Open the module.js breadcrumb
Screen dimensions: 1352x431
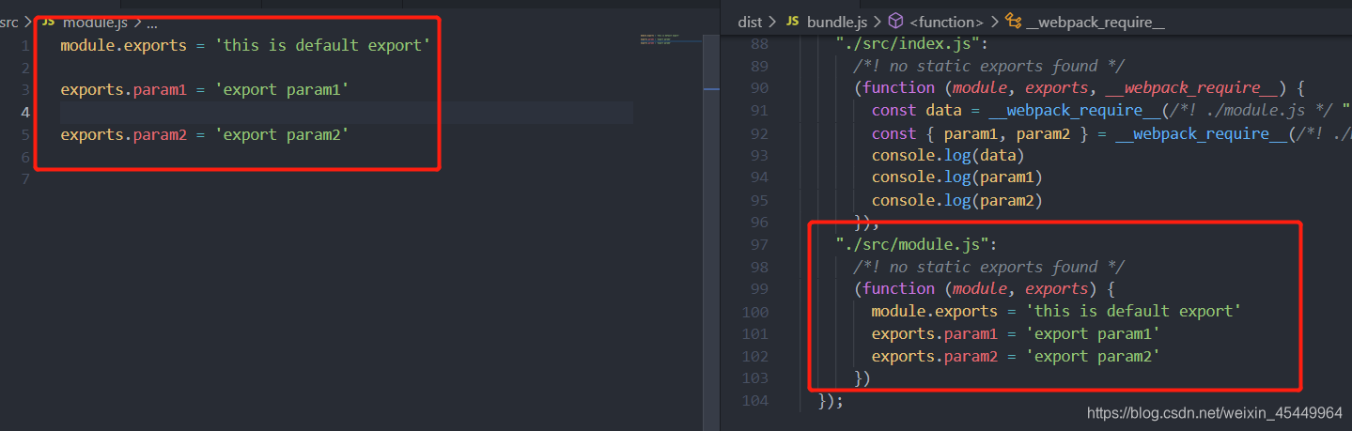95,22
